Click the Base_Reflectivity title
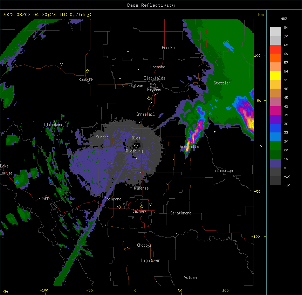 pos(151,5)
